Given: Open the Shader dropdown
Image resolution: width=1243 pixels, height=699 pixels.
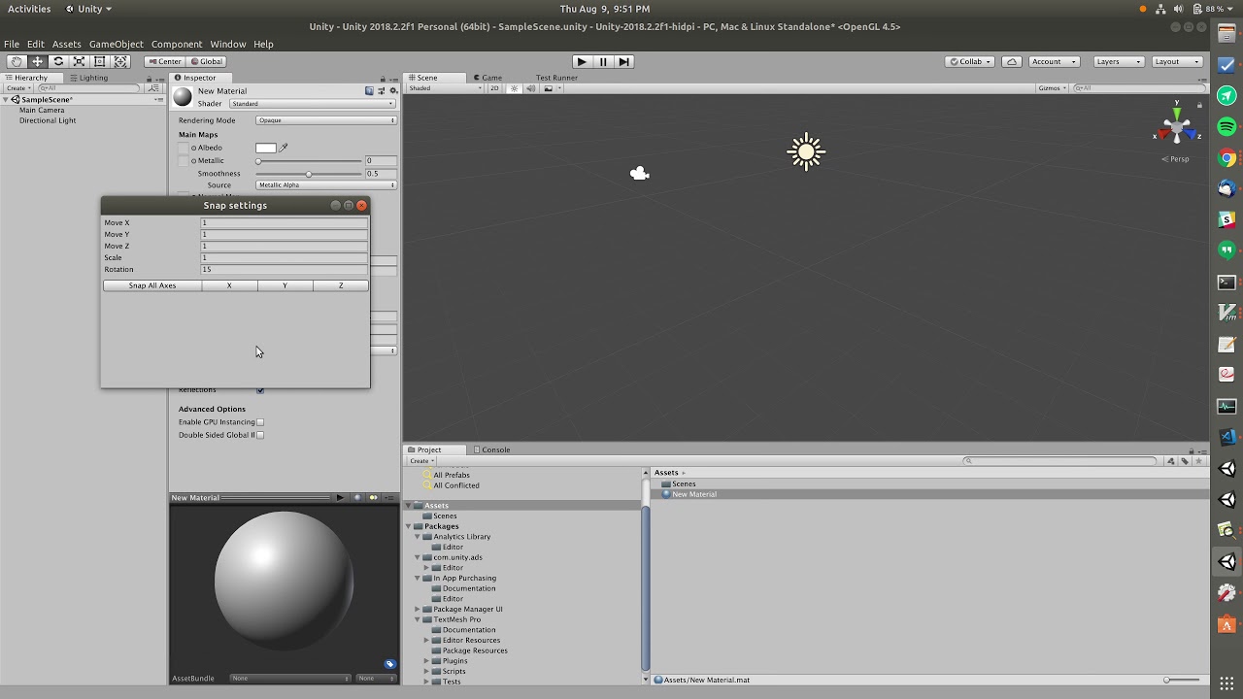Looking at the screenshot, I should point(312,104).
